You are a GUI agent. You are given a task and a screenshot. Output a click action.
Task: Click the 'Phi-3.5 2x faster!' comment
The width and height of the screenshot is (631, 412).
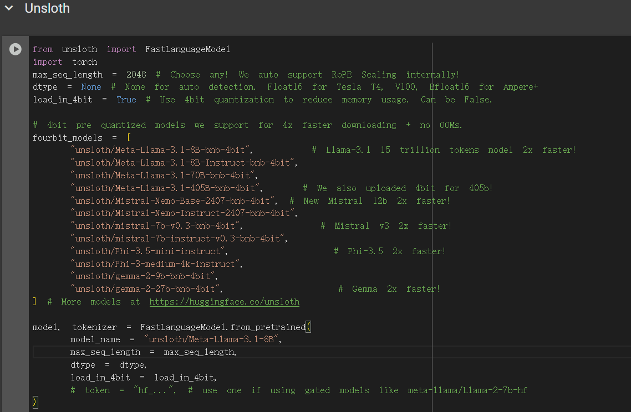click(390, 251)
